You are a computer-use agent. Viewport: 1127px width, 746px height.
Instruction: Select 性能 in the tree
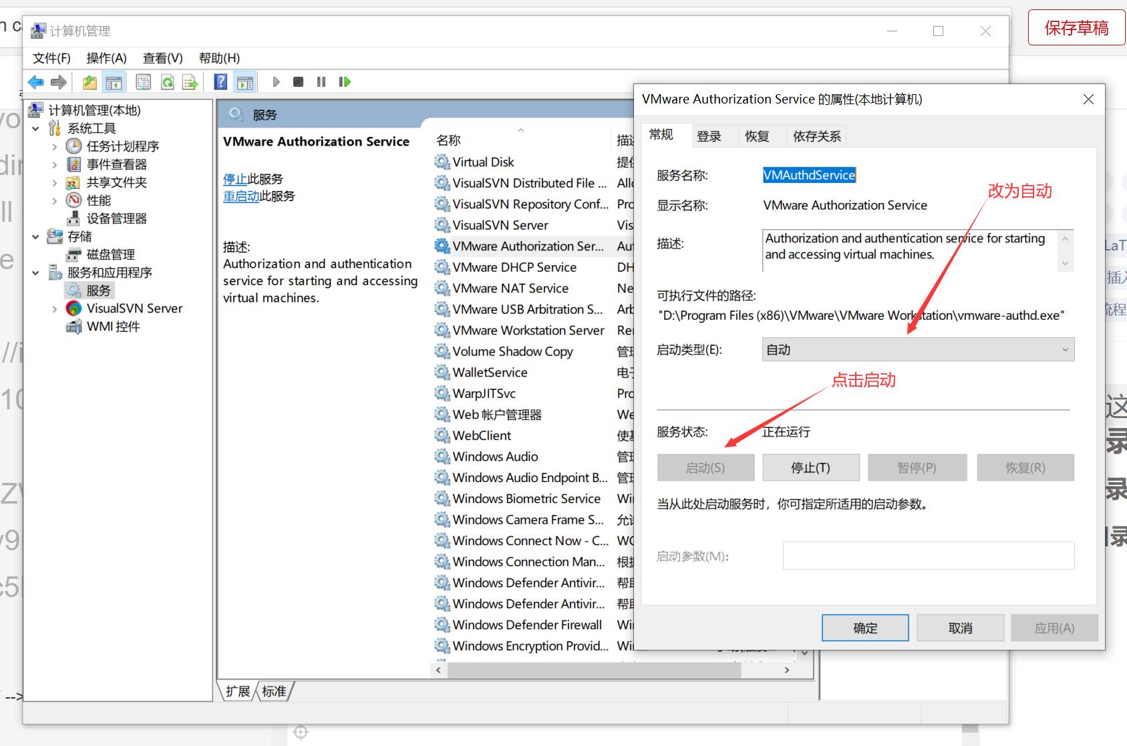(x=98, y=200)
